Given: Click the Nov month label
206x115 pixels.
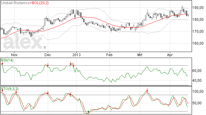Looking at the screenshot, I should coord(14,55).
